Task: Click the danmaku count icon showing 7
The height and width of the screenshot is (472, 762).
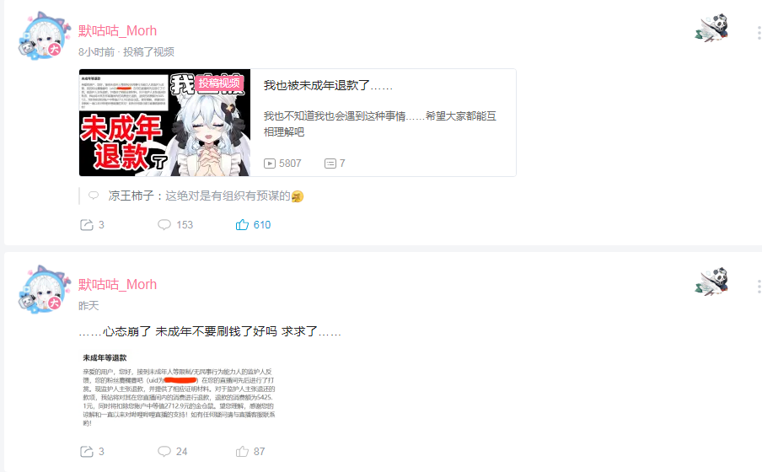Action: pos(330,164)
